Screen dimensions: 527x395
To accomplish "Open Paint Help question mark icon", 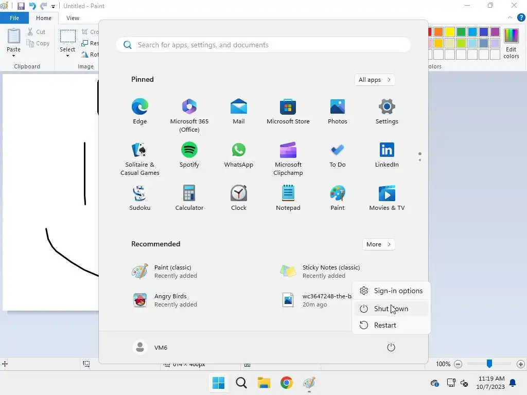I will [521, 17].
